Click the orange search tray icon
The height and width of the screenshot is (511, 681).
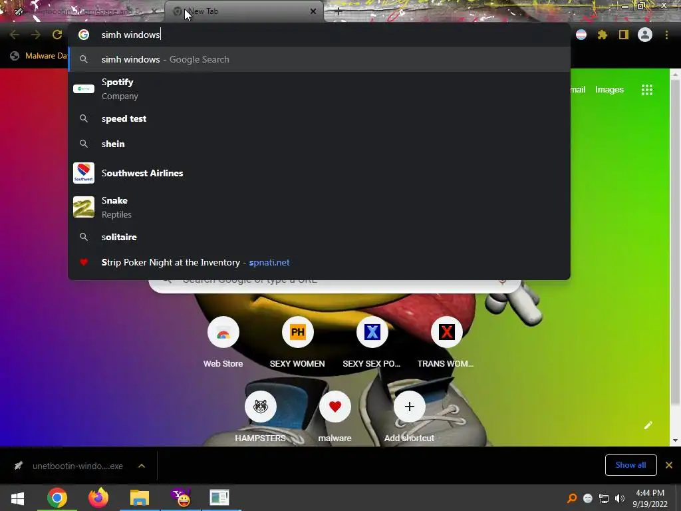[x=572, y=498]
